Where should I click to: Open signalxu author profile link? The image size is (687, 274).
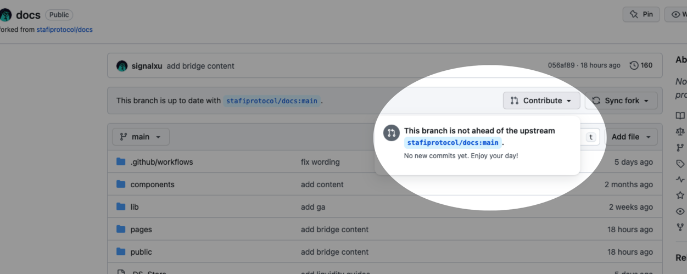point(147,66)
